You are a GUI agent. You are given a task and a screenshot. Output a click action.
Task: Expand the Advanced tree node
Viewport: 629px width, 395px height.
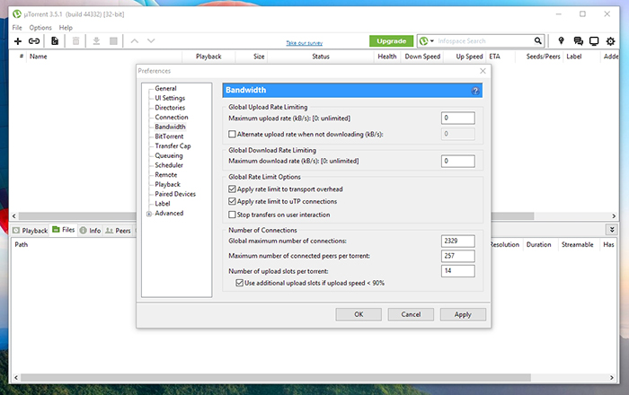[x=149, y=214]
